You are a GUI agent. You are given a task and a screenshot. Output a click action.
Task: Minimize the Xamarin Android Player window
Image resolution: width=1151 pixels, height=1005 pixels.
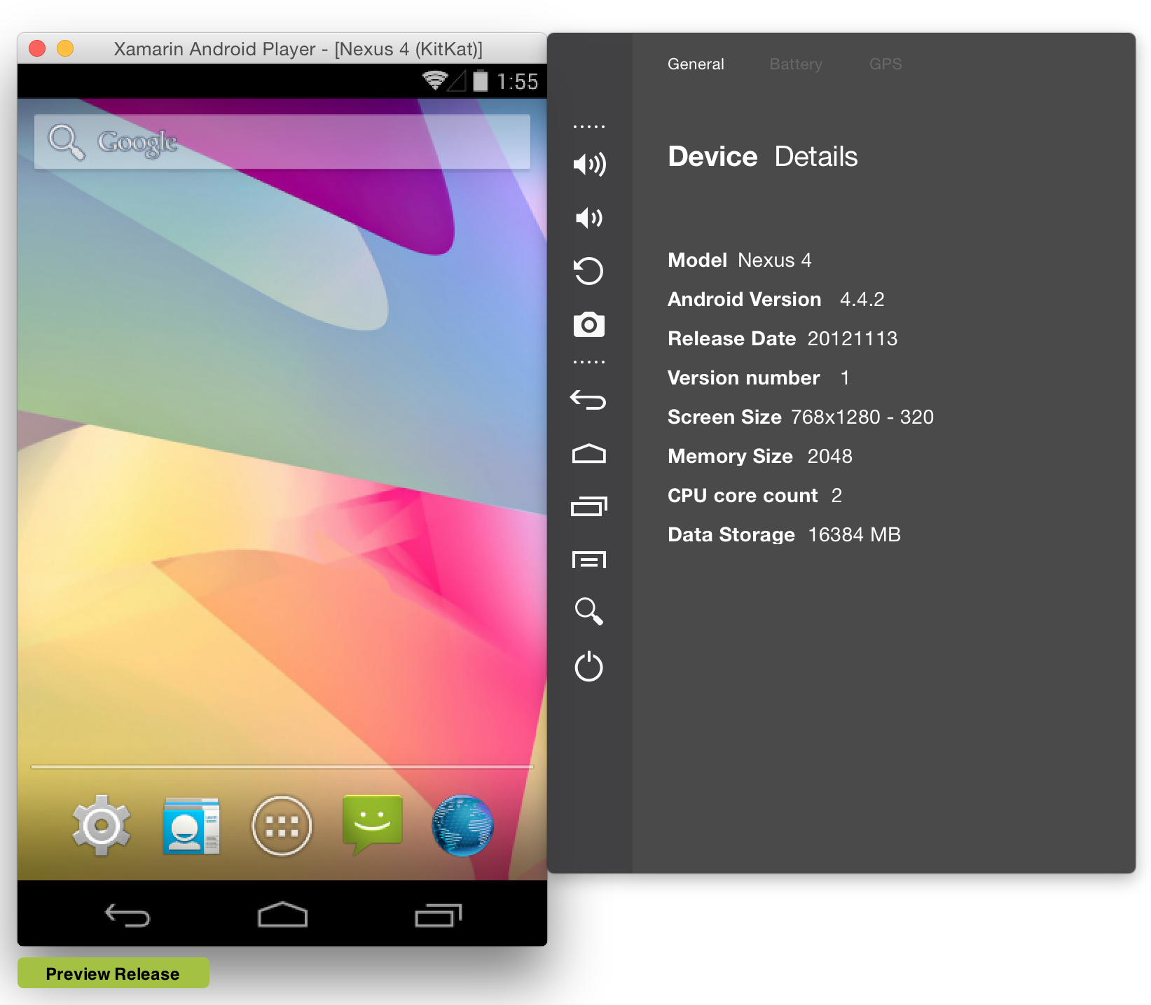(65, 48)
